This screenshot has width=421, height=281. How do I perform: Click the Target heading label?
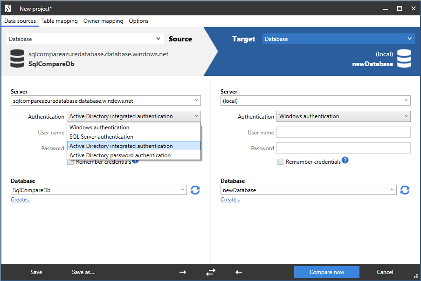tap(243, 39)
